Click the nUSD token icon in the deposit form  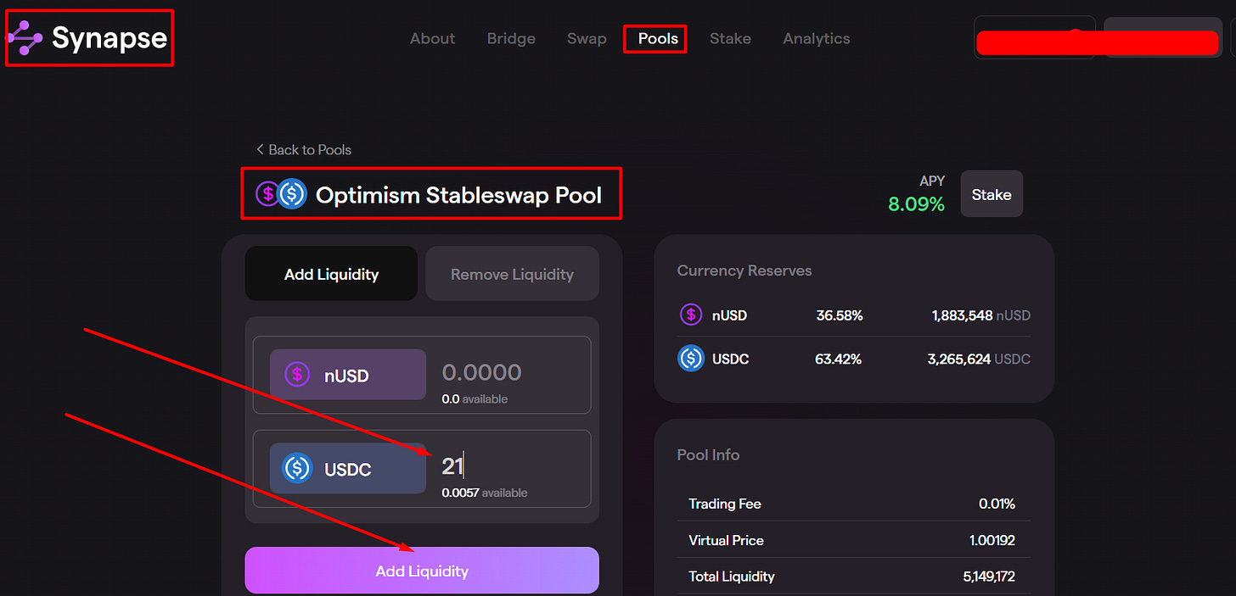(x=298, y=373)
